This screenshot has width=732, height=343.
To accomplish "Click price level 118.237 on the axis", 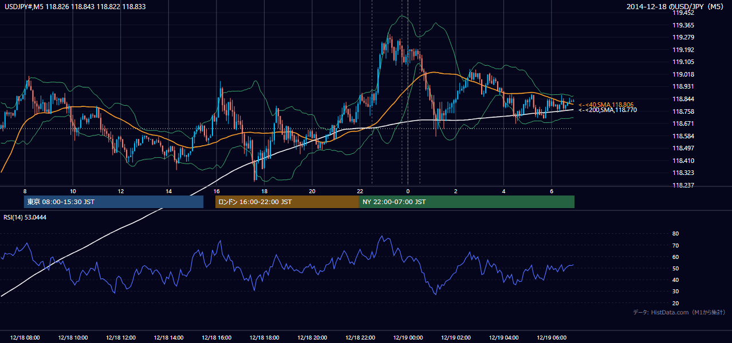I will (x=683, y=185).
